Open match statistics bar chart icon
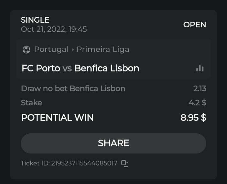The width and height of the screenshot is (227, 184). click(200, 68)
